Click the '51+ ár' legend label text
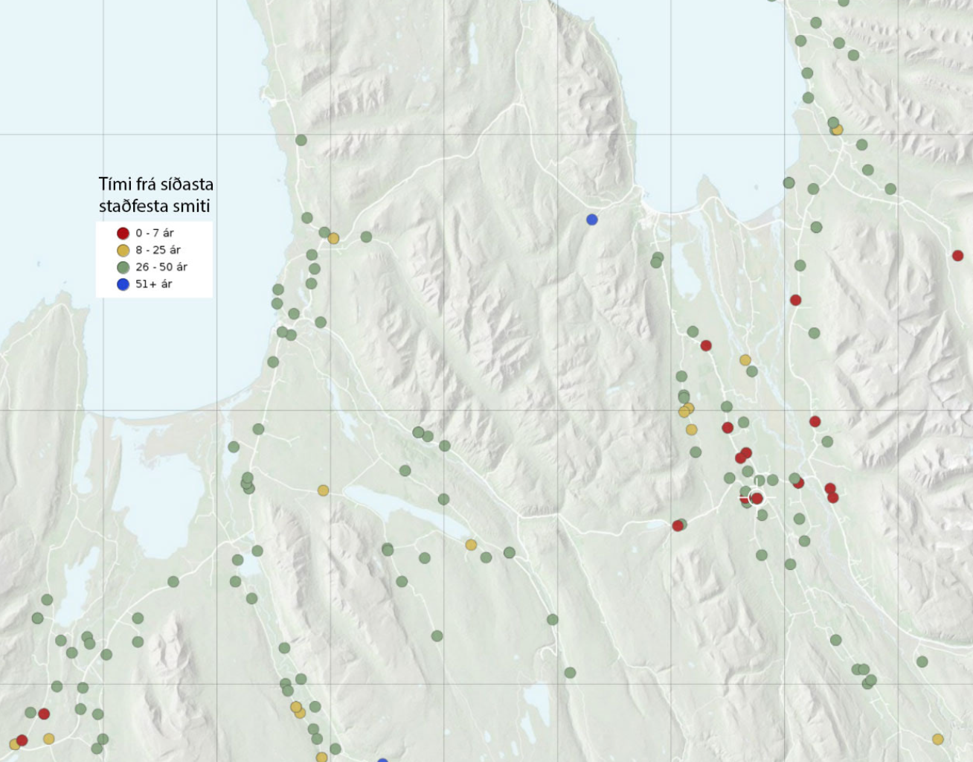Image resolution: width=973 pixels, height=762 pixels. [x=153, y=284]
